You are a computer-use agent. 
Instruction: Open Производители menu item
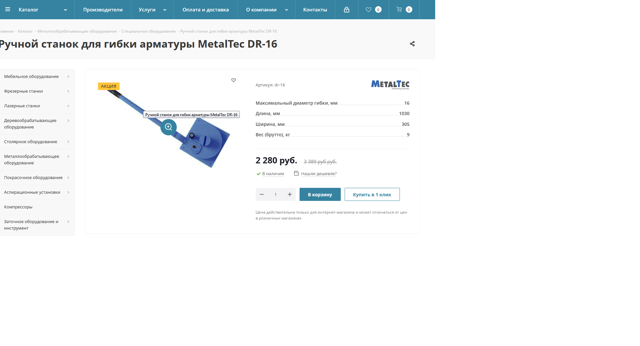[x=103, y=10]
